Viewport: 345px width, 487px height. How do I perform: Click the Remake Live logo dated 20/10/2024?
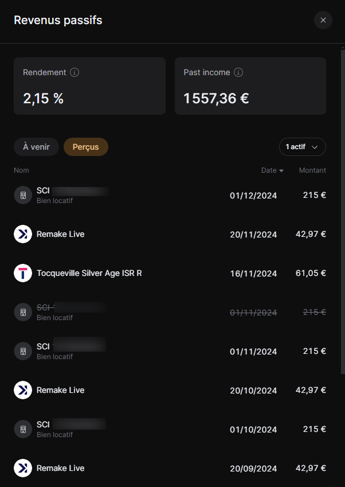tap(23, 390)
